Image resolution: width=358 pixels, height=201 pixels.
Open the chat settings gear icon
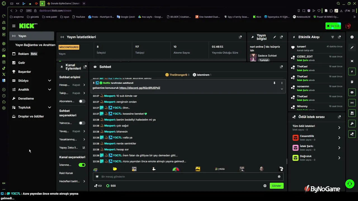pos(265,186)
